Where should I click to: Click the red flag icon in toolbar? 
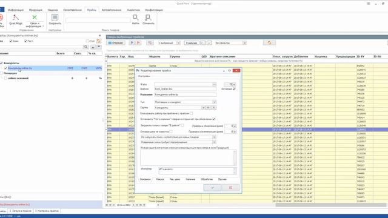139,43
